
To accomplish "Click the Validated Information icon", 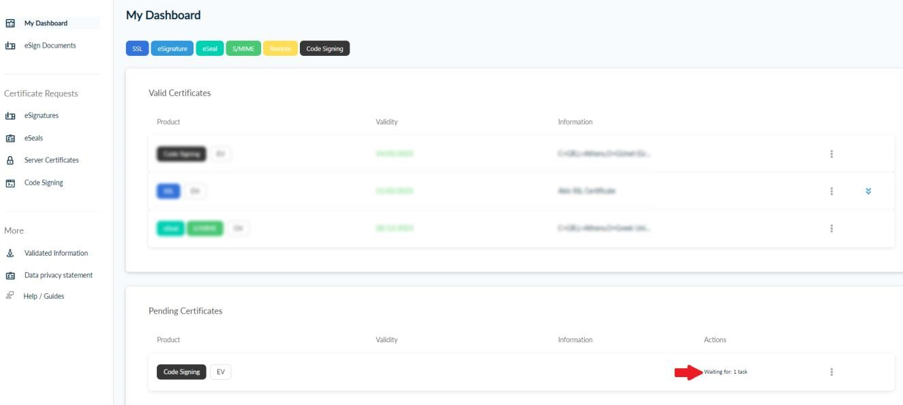I will [10, 253].
